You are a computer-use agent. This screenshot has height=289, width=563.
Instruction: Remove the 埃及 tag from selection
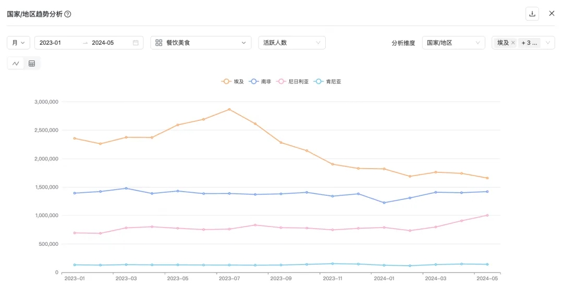[513, 43]
